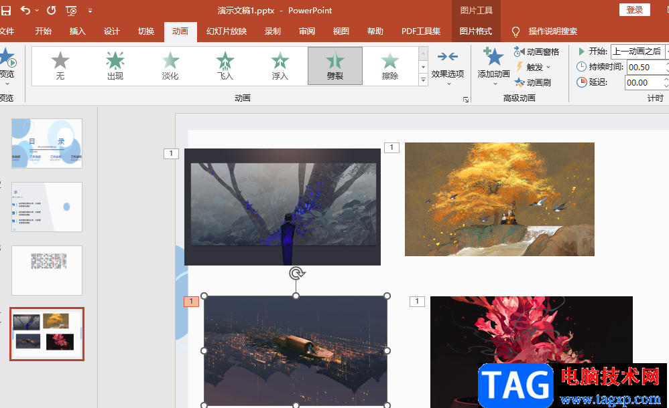Start slideshow from beginning icon
669x408 pixels.
coord(71,11)
